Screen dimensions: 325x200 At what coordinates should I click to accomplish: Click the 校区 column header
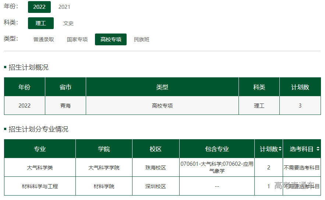pyautogui.click(x=156, y=149)
